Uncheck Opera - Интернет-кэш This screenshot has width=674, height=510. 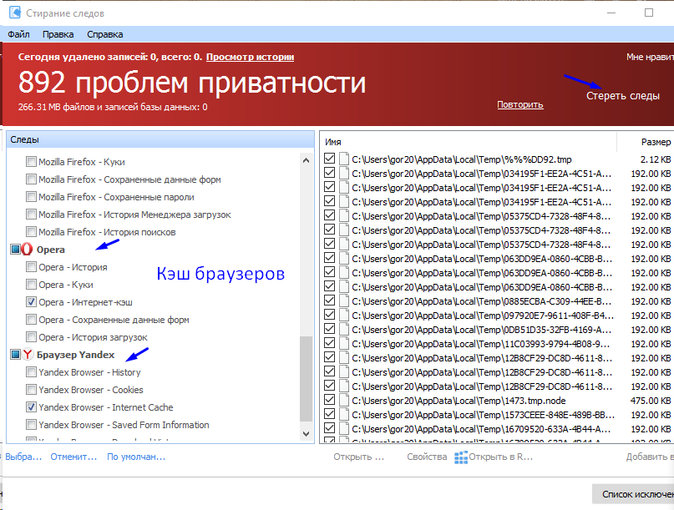[31, 302]
